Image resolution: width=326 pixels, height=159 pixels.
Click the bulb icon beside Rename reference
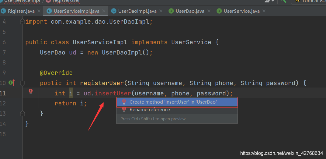[x=124, y=110]
